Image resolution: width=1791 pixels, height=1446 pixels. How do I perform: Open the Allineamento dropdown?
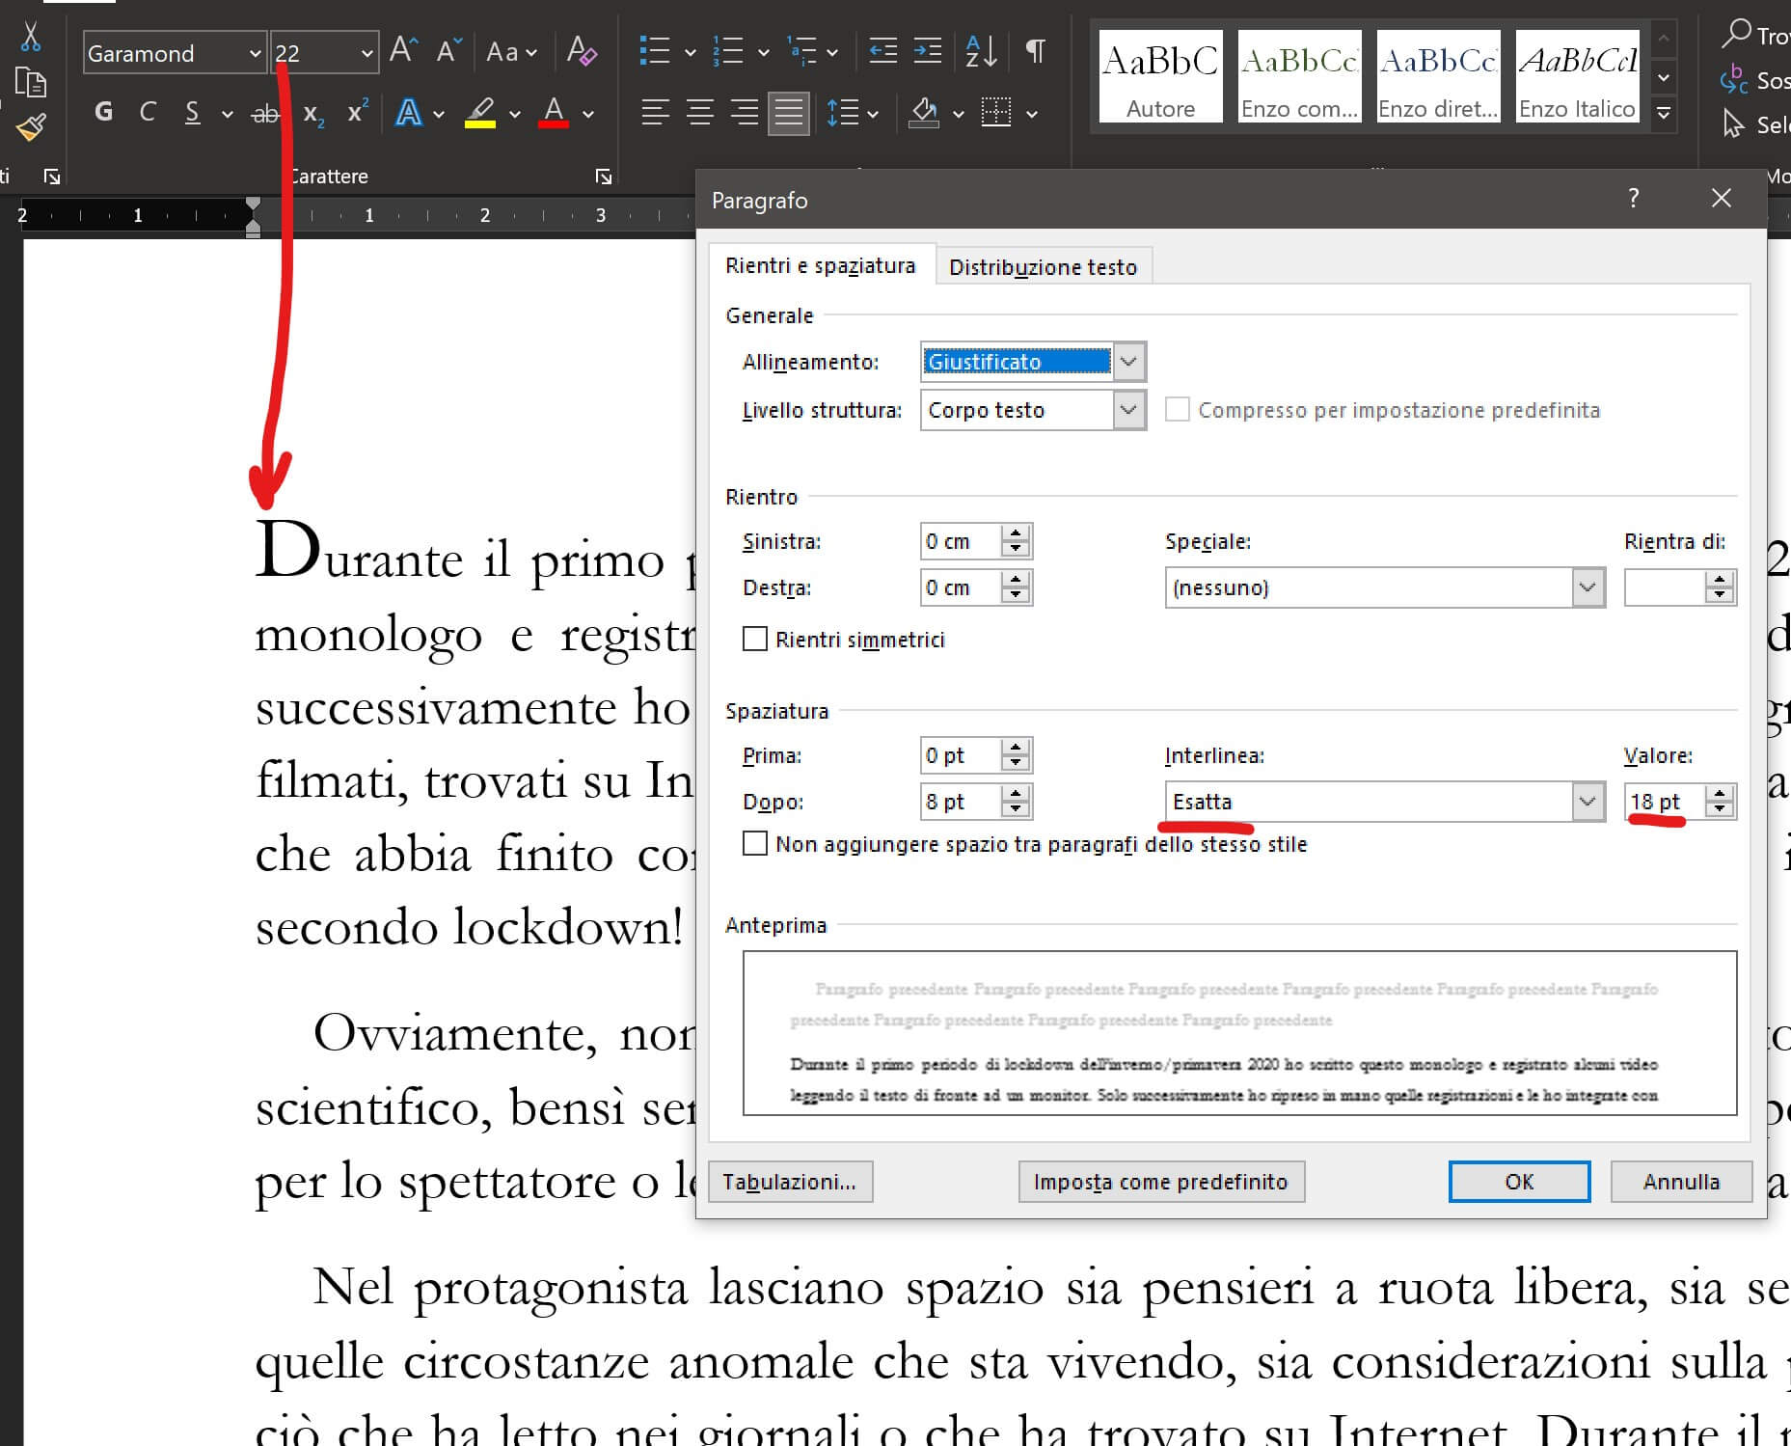(x=1128, y=362)
